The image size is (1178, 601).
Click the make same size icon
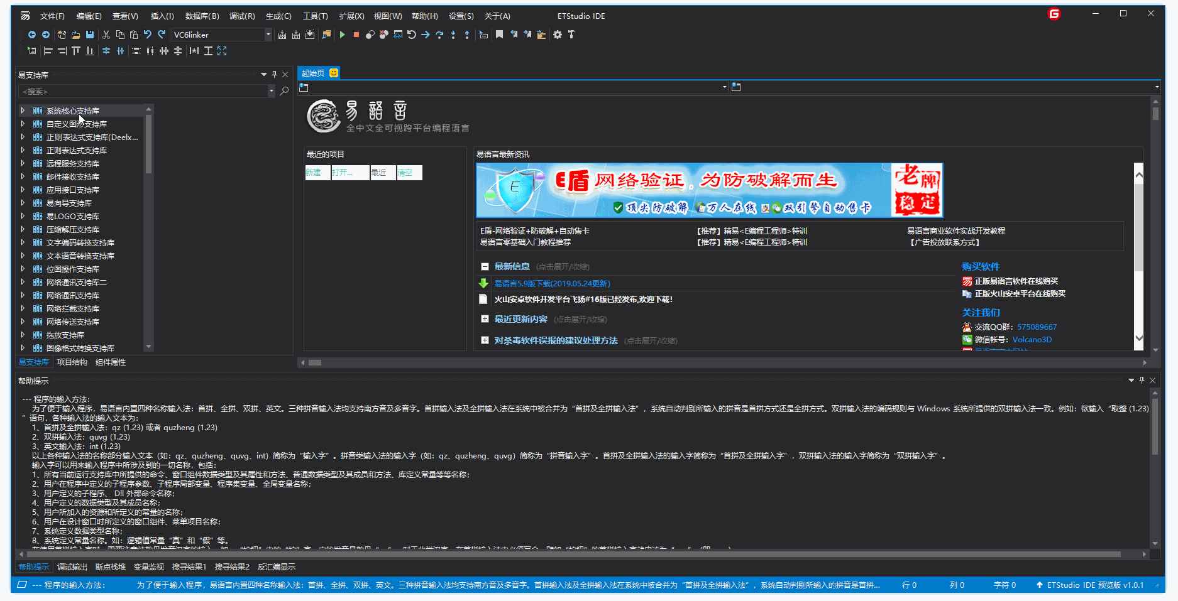click(x=222, y=51)
